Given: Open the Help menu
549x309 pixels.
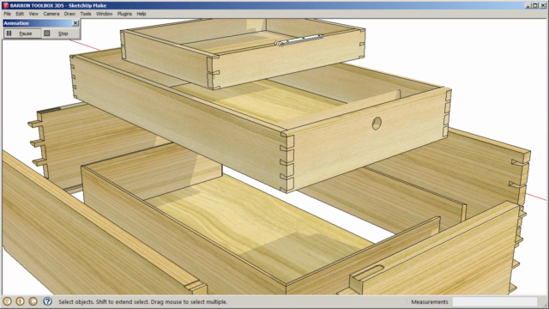Looking at the screenshot, I should [142, 14].
